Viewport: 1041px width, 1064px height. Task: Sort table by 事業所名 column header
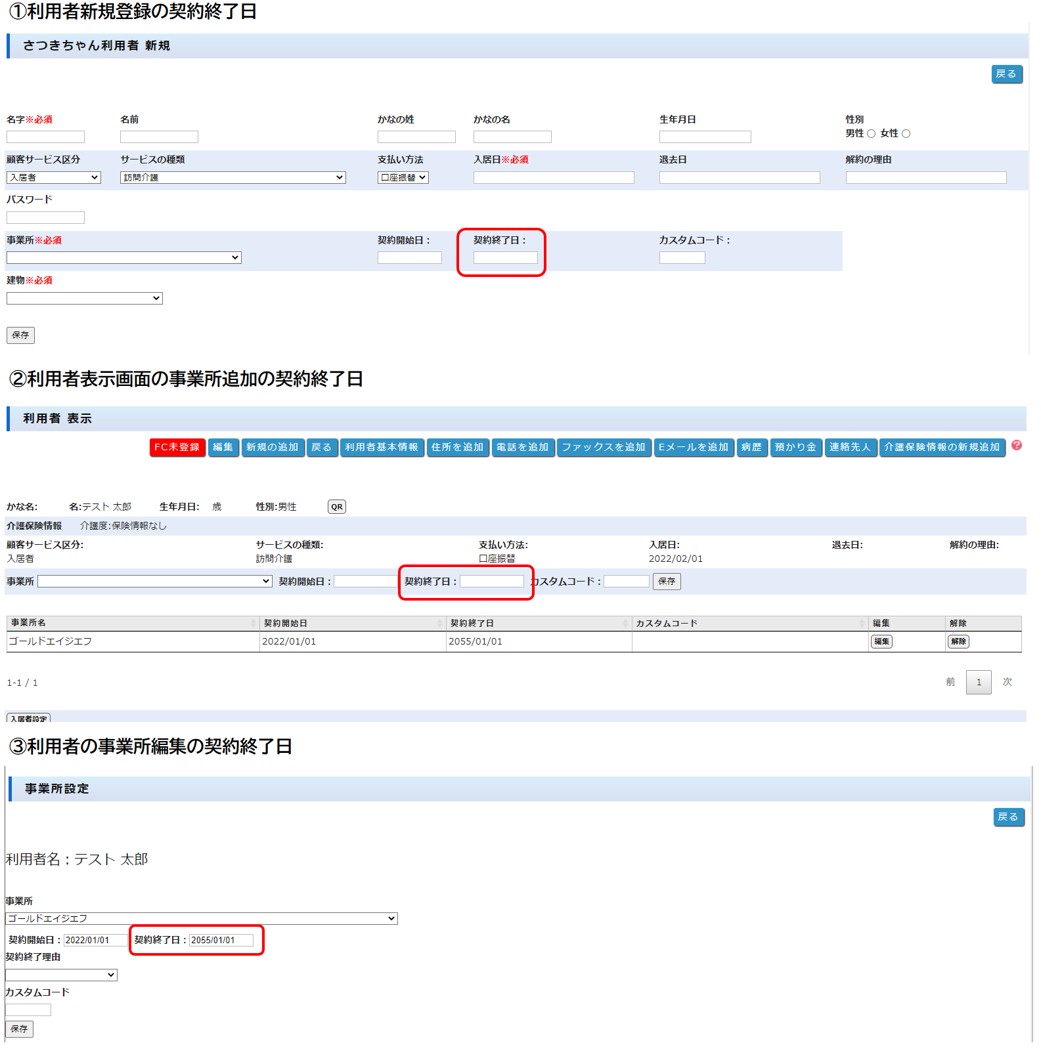[x=131, y=623]
